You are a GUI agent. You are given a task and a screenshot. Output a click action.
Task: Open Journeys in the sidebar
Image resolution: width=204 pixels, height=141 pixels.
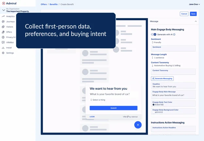10,22
